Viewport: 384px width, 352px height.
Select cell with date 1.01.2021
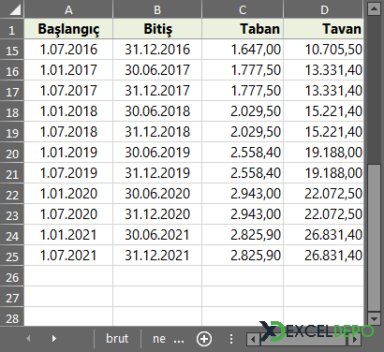click(x=68, y=235)
